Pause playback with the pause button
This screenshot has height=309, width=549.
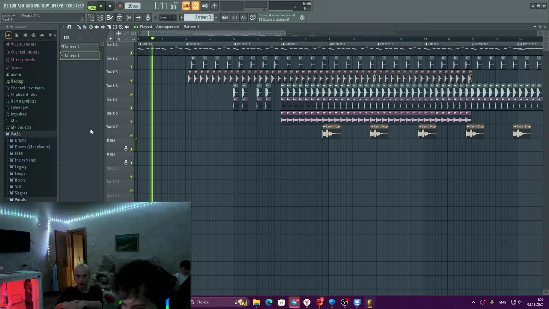101,6
